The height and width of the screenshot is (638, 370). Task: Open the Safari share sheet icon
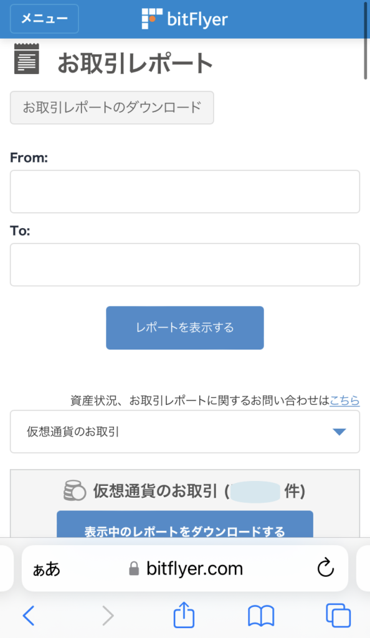click(184, 614)
